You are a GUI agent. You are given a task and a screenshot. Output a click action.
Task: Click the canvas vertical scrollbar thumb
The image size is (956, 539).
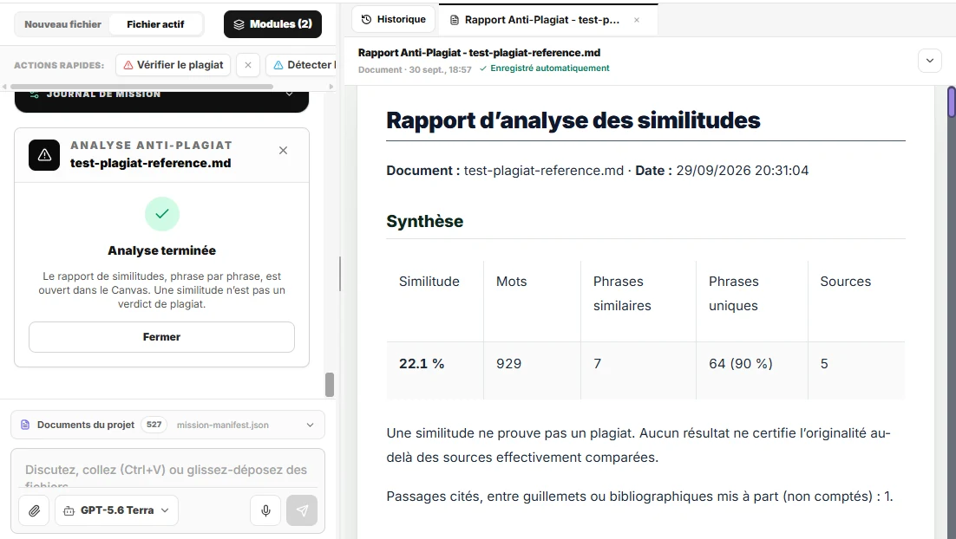[951, 102]
